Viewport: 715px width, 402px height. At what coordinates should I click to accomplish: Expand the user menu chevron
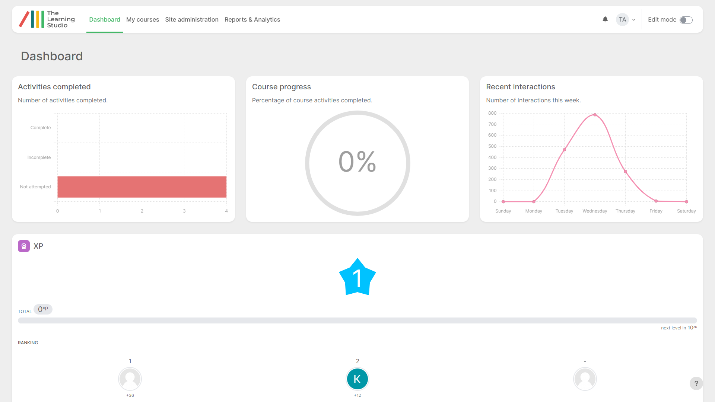(634, 20)
